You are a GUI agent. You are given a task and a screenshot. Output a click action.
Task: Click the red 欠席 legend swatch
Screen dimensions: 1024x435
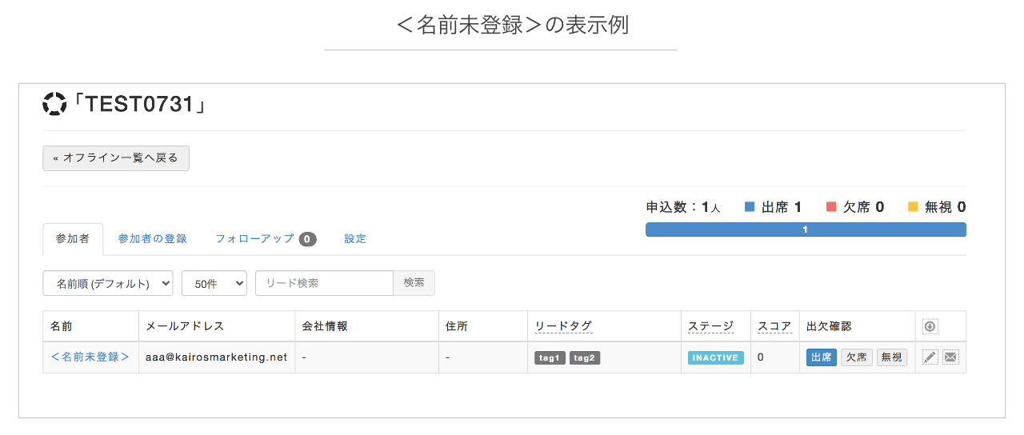click(831, 207)
